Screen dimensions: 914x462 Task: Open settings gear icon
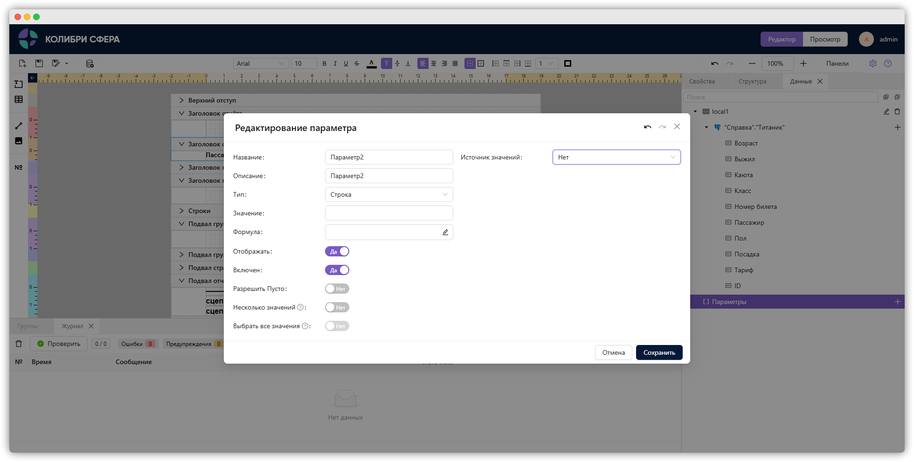pos(873,63)
